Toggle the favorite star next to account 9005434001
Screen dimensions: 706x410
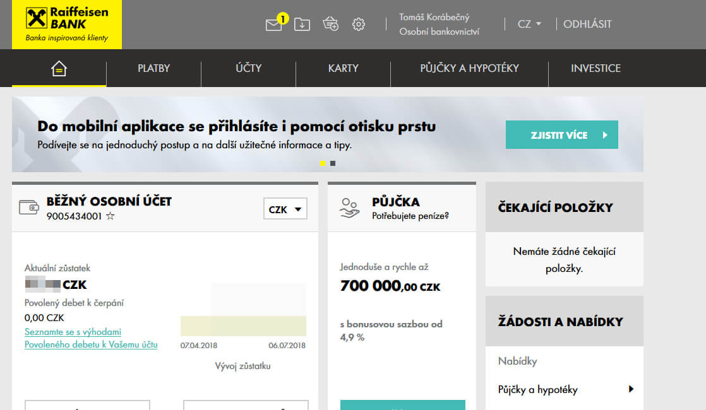(x=110, y=215)
